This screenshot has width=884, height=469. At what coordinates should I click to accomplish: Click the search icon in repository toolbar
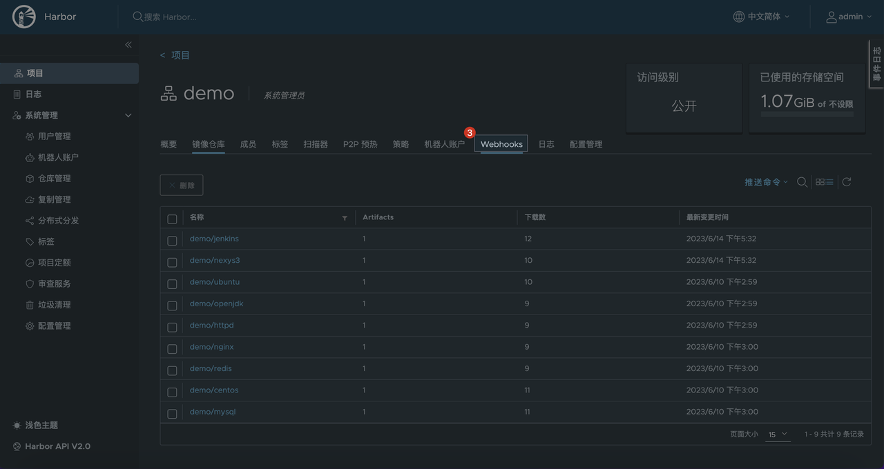coord(802,182)
